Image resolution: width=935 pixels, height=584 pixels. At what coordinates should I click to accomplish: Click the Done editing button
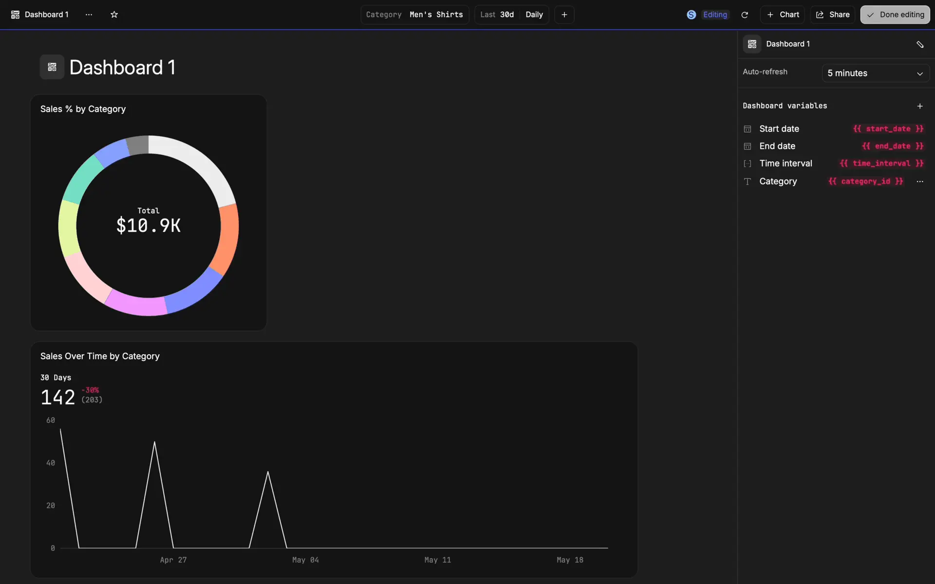[895, 15]
